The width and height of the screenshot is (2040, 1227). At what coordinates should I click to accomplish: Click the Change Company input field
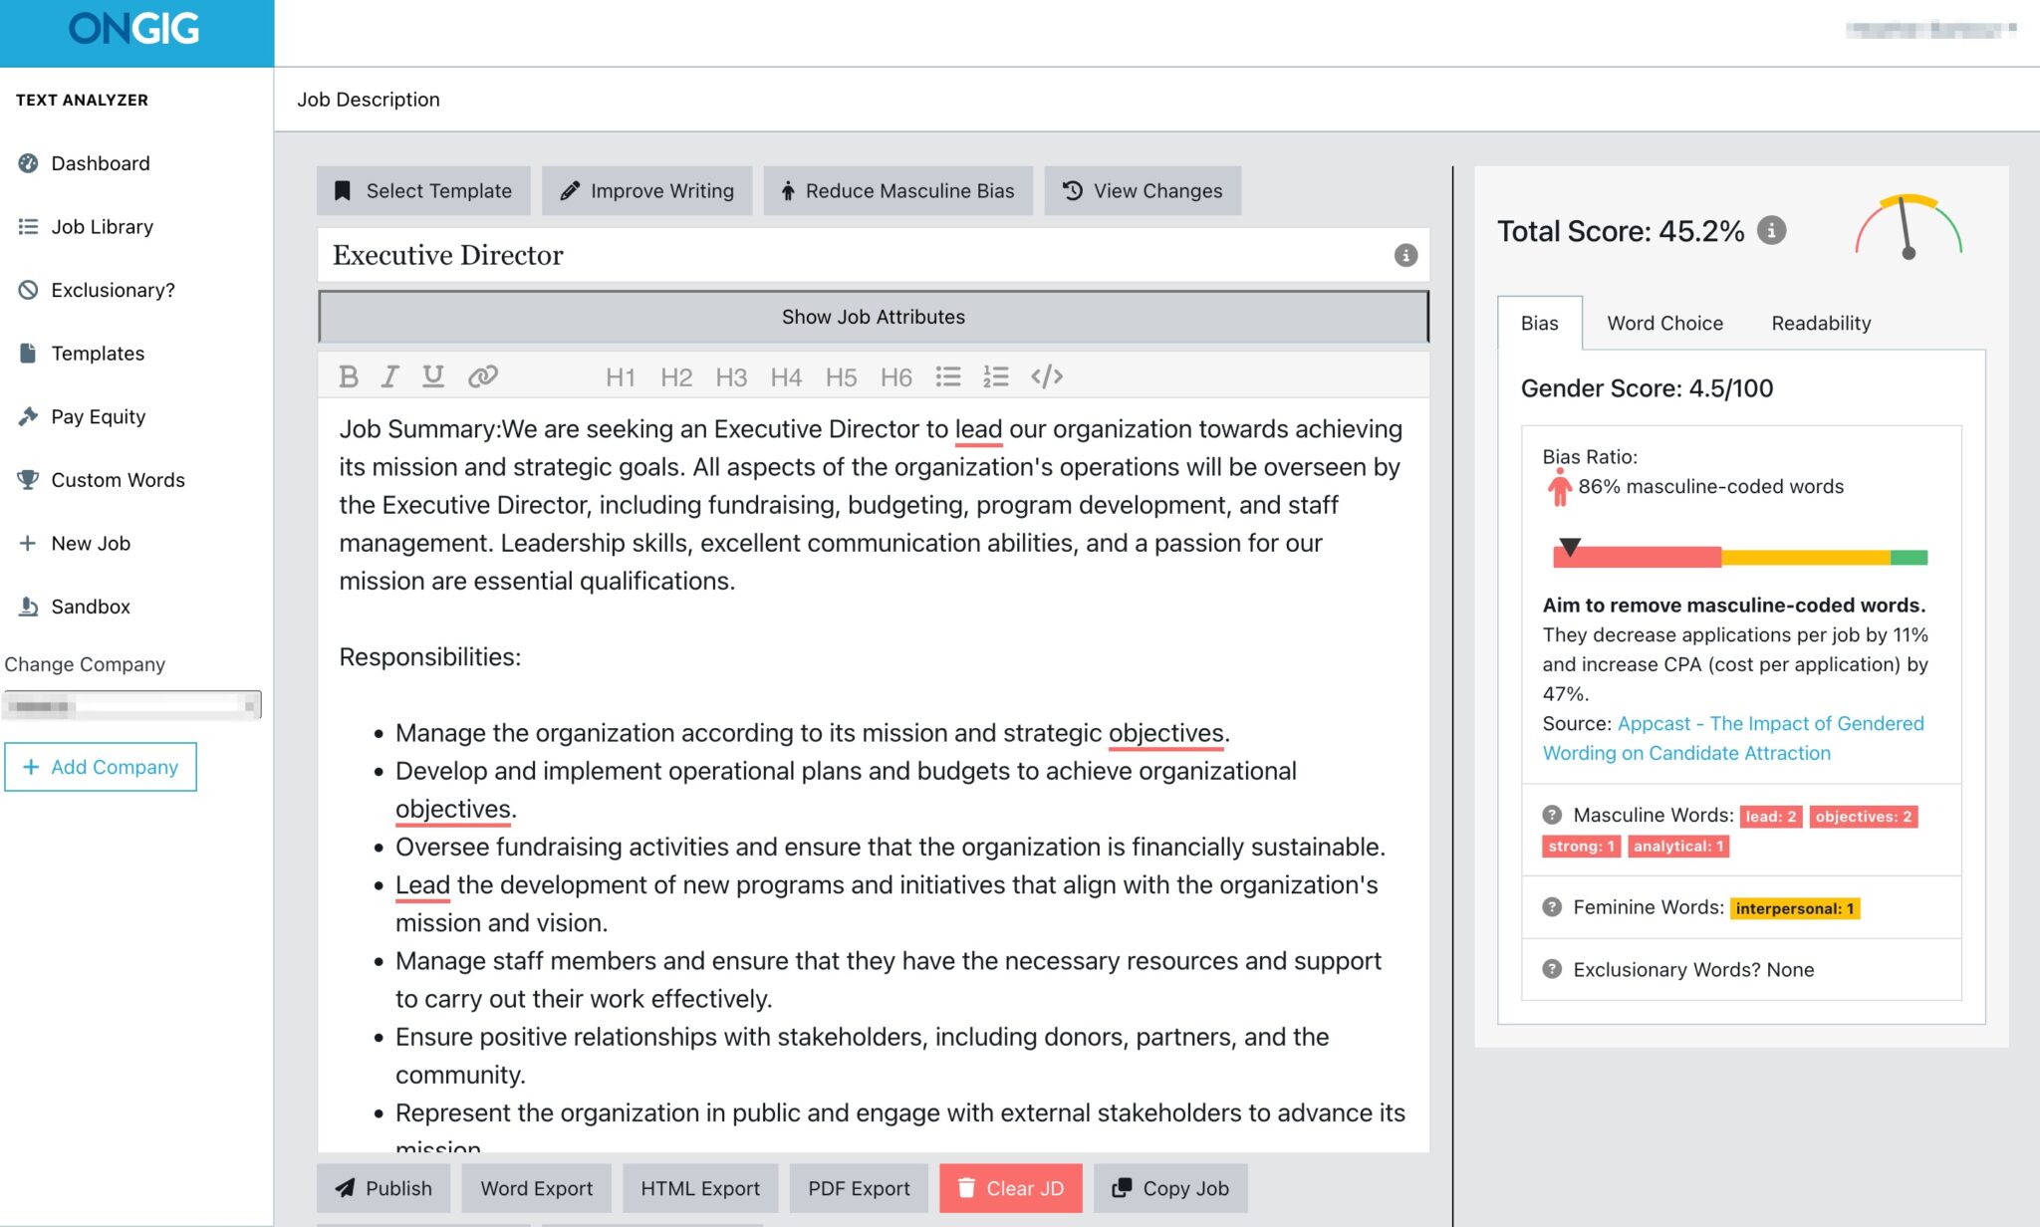131,704
